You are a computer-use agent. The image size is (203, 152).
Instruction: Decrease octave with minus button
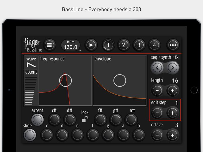pyautogui.click(x=157, y=135)
